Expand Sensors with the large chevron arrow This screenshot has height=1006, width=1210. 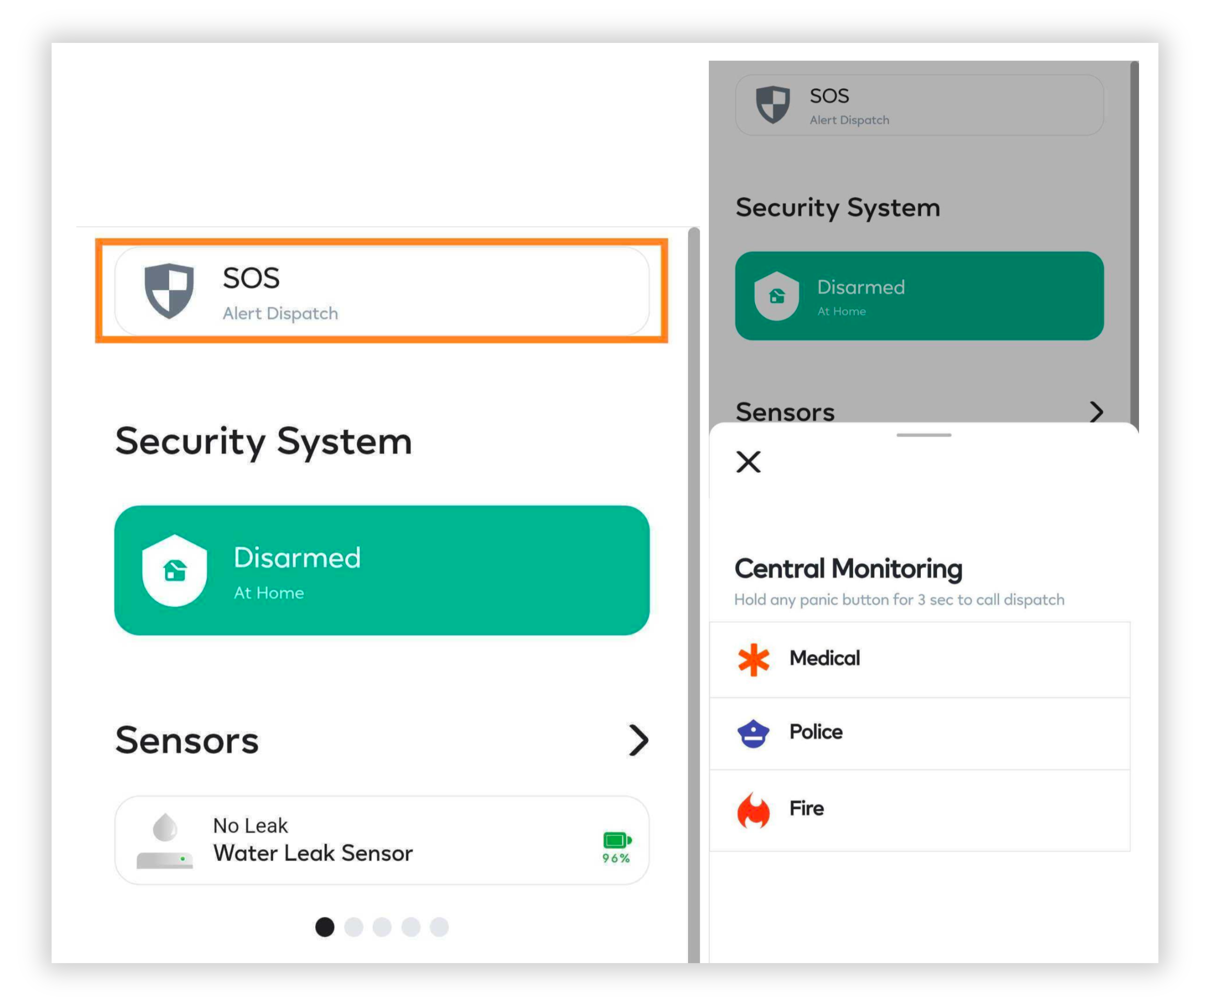638,741
